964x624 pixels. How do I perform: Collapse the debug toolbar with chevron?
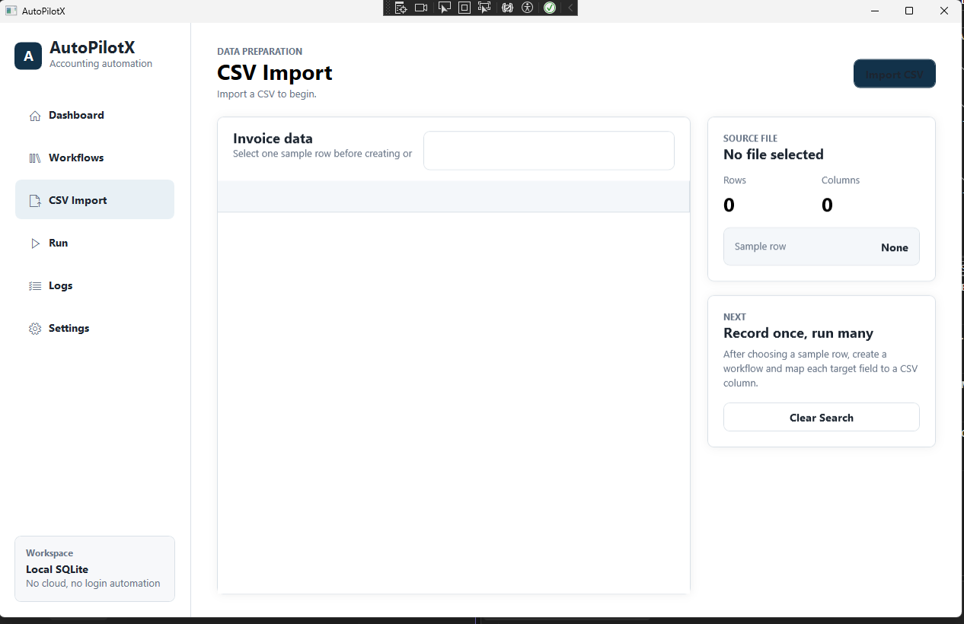570,8
